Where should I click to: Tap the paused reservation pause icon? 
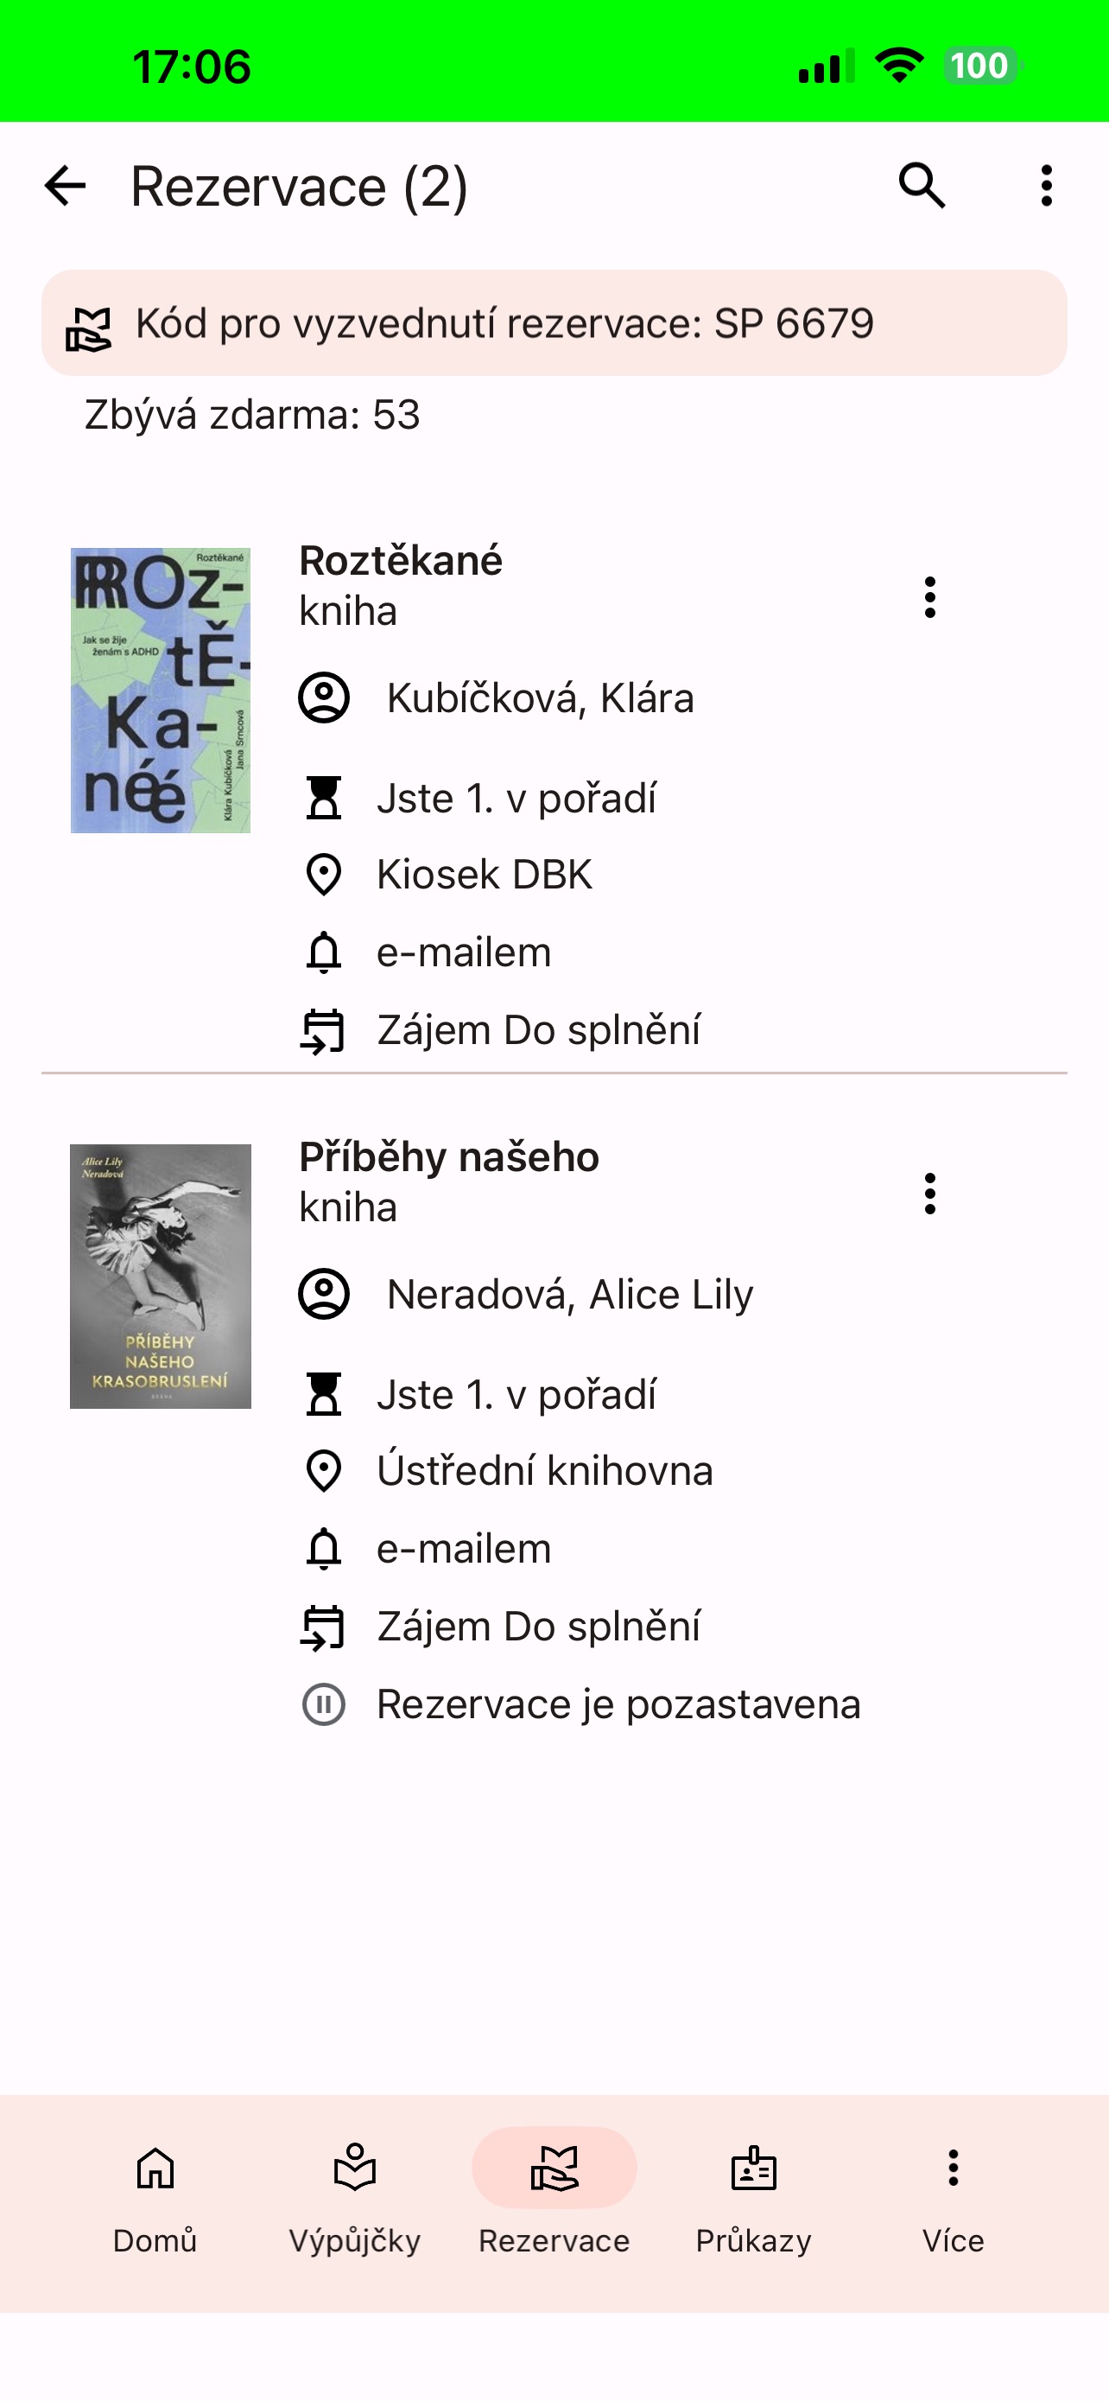324,1704
